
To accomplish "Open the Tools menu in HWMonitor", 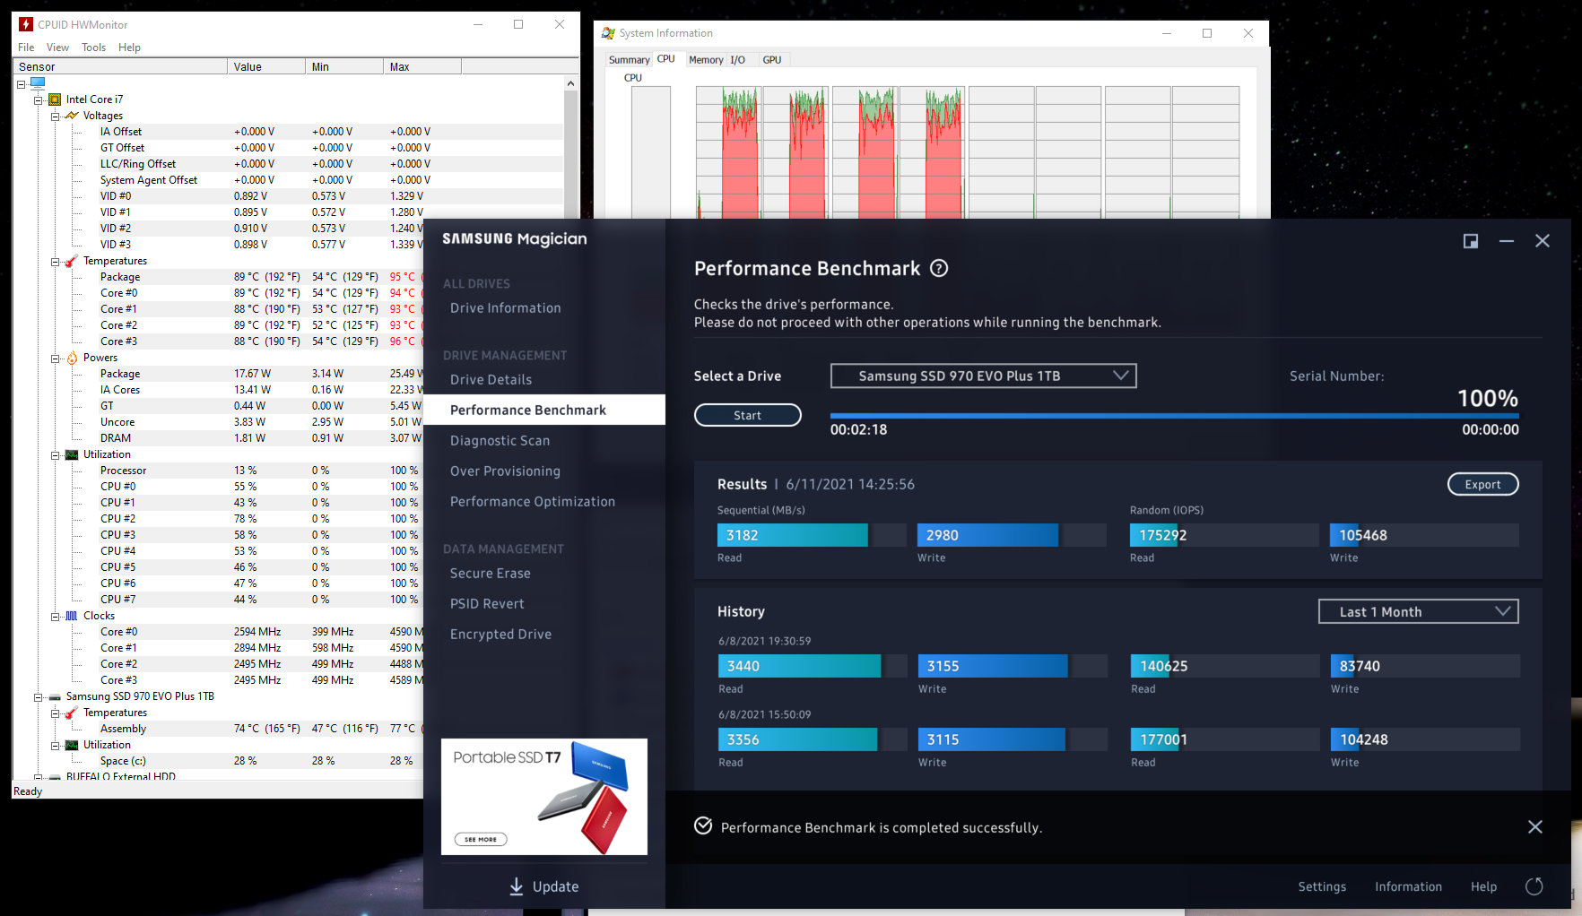I will [93, 48].
